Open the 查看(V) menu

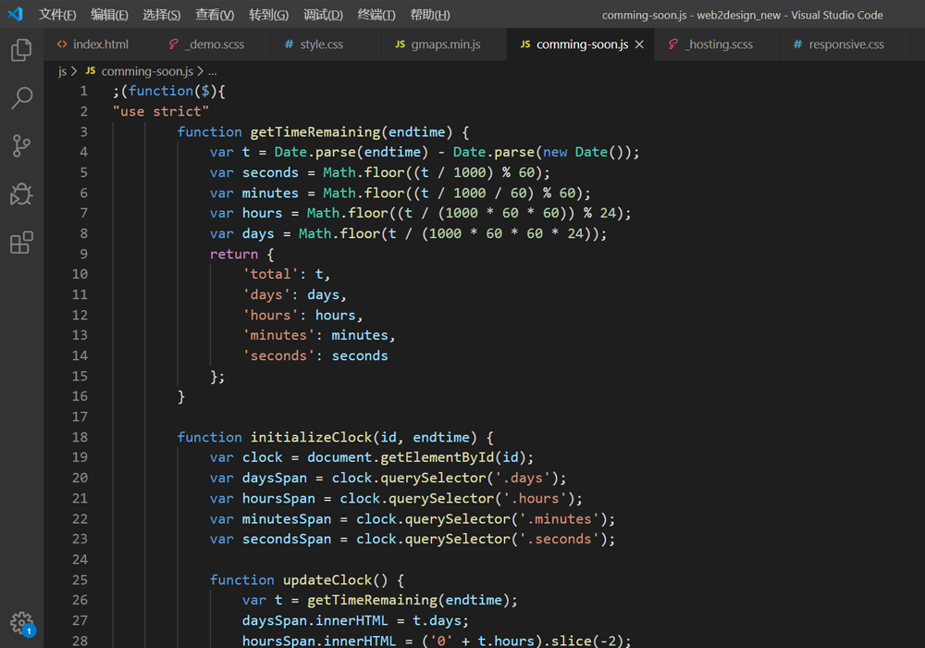click(x=215, y=15)
